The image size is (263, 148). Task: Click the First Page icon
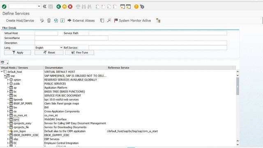click(97, 7)
